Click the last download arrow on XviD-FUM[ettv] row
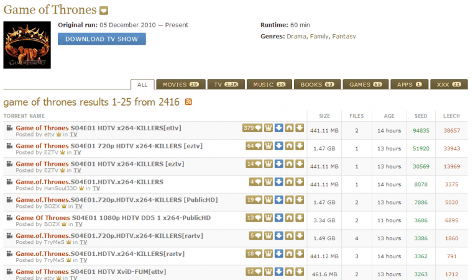Screen dimensions: 473x280 (x=300, y=272)
